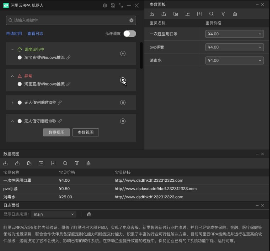Click link icon beside collapsed 无人值守睡眠10秒 item
Screen dimensions: 270x251
tap(59, 103)
